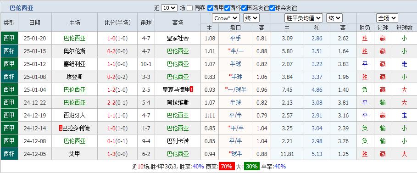The height and width of the screenshot is (173, 417).
Task: Open home team 艾甲
Action: point(75,154)
